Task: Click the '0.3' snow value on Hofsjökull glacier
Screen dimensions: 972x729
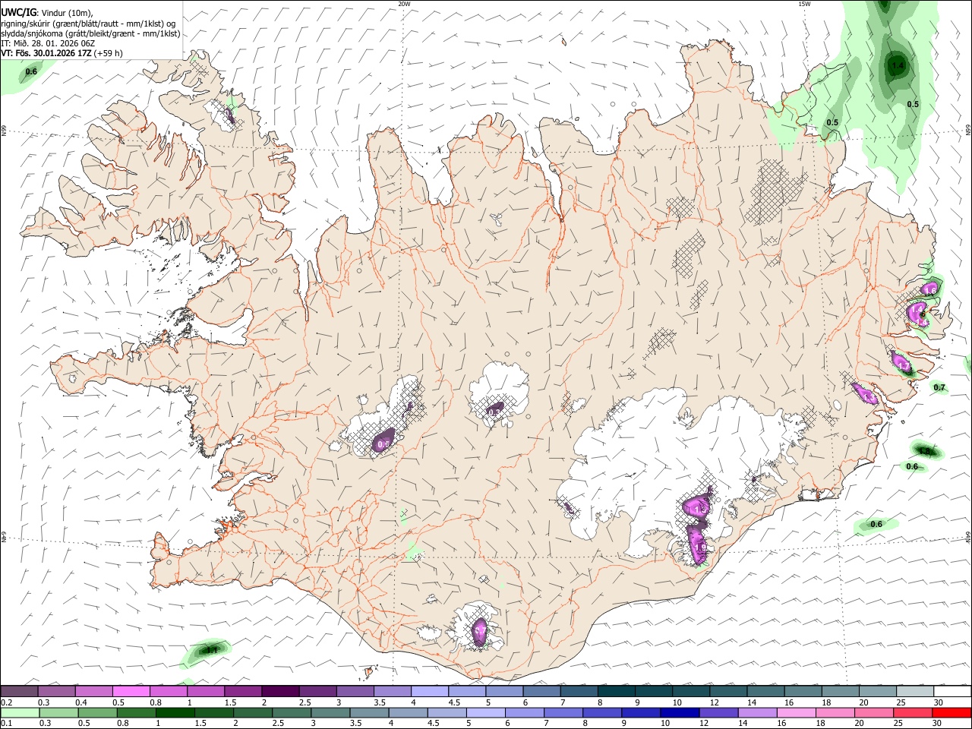Action: pyautogui.click(x=494, y=412)
